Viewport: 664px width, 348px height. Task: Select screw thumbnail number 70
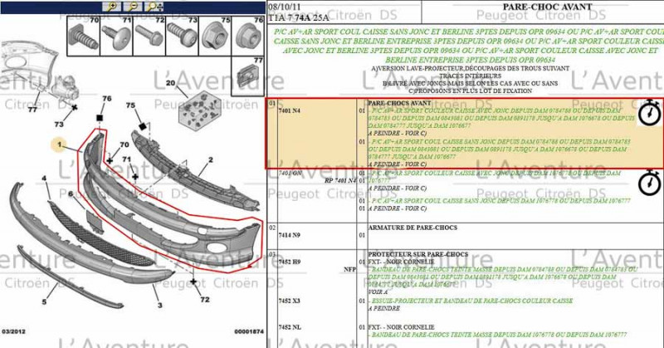[x=83, y=35]
